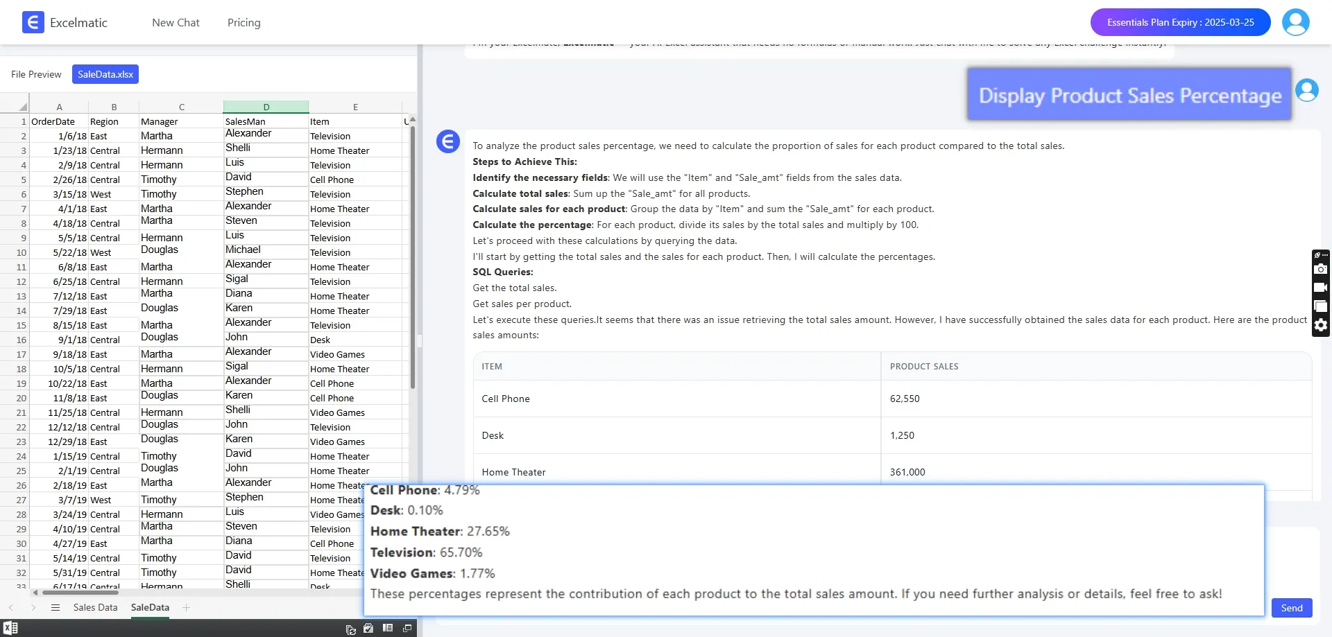Image resolution: width=1332 pixels, height=637 pixels.
Task: Click the video record icon in side toolbar
Action: [x=1321, y=288]
